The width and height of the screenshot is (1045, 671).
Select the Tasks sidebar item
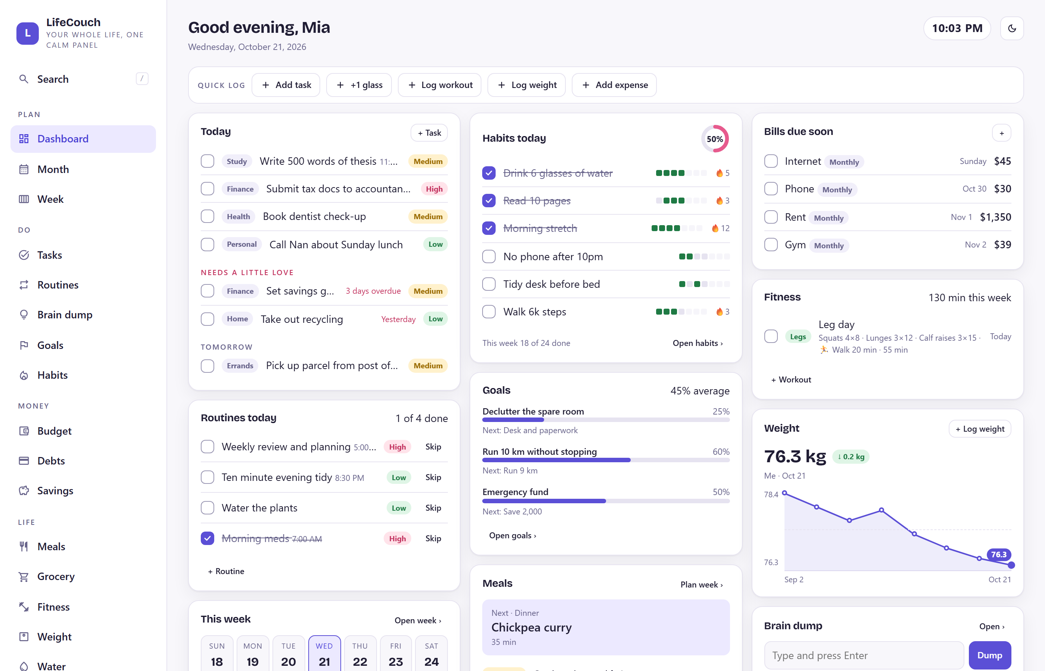83,255
